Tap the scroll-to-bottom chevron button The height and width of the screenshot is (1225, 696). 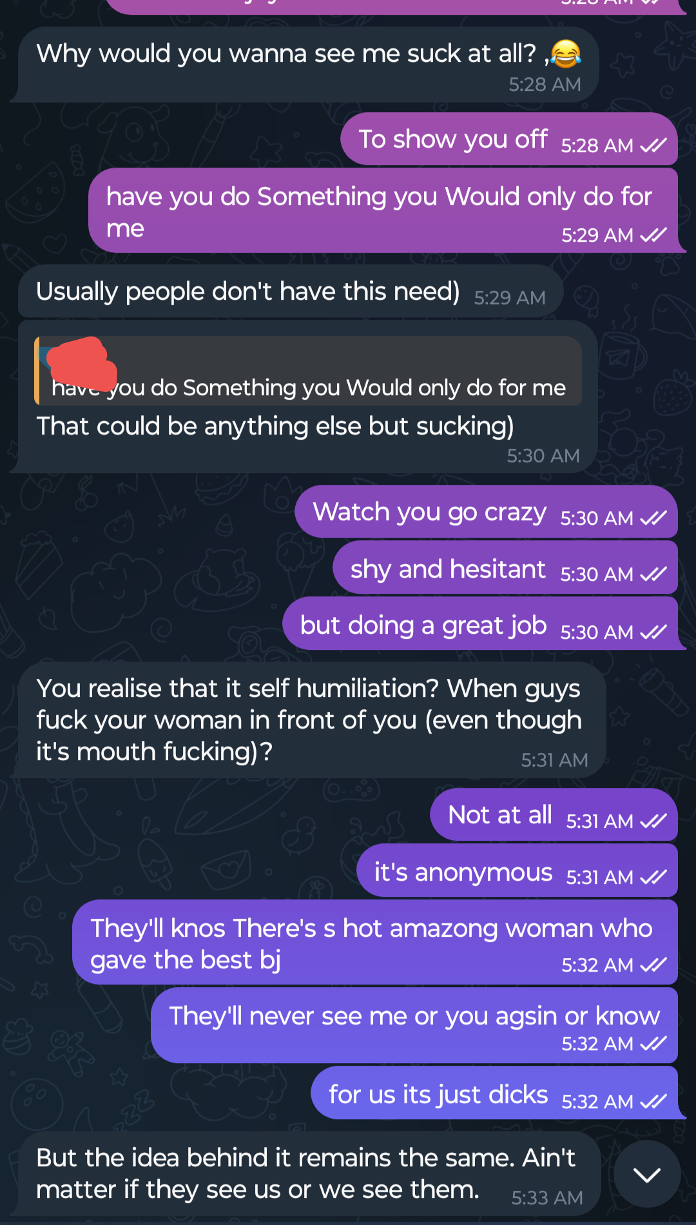tap(647, 1174)
